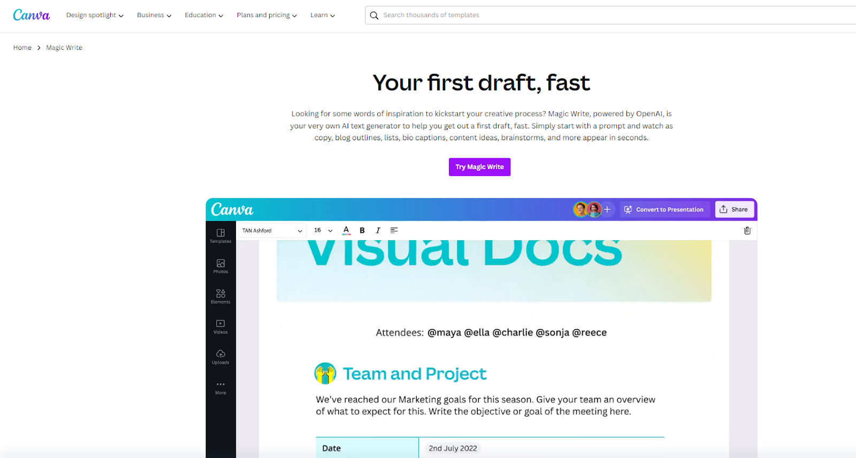Screen dimensions: 856x458
Task: Click the 2nd July 2022 date chip
Action: [x=453, y=448]
